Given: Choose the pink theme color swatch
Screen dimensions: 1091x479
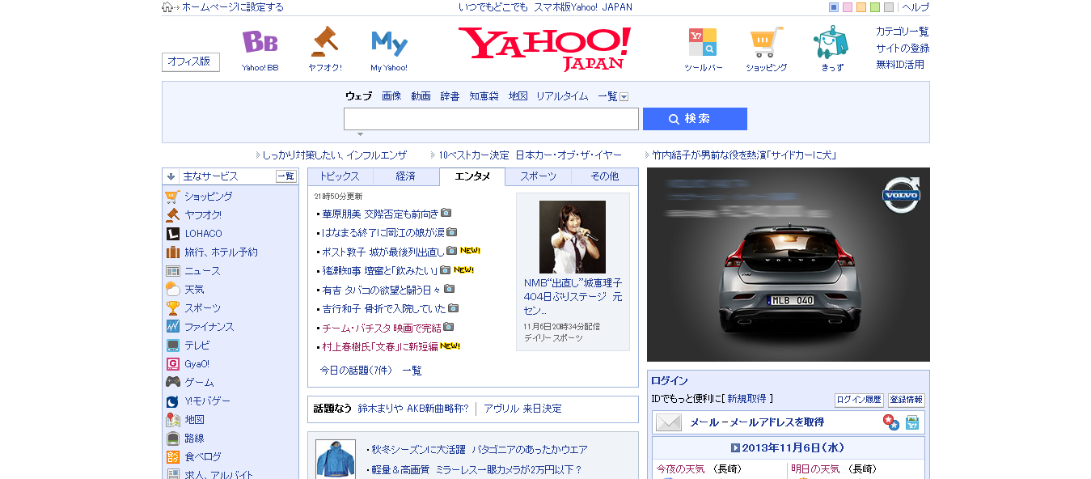Looking at the screenshot, I should coord(848,7).
